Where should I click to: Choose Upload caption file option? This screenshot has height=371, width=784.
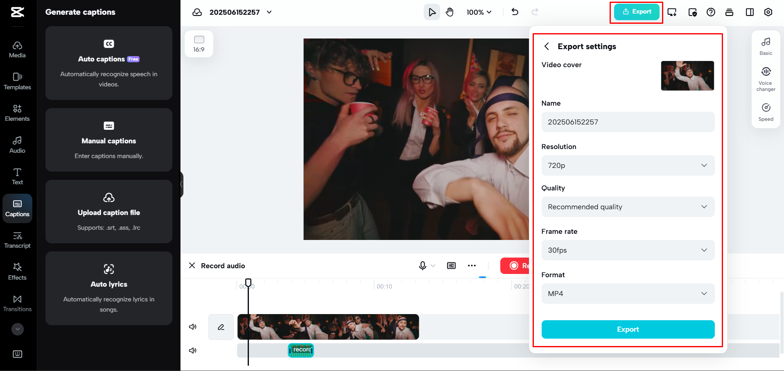pos(109,211)
